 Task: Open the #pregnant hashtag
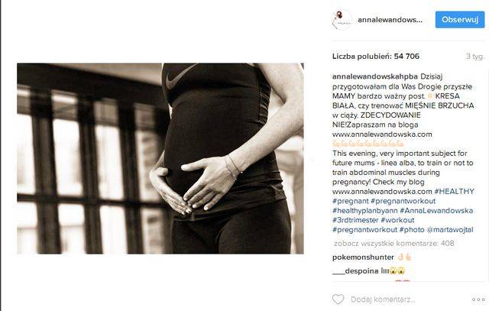tap(351, 201)
